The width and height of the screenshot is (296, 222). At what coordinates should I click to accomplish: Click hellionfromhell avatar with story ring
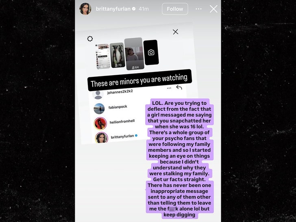[100, 124]
